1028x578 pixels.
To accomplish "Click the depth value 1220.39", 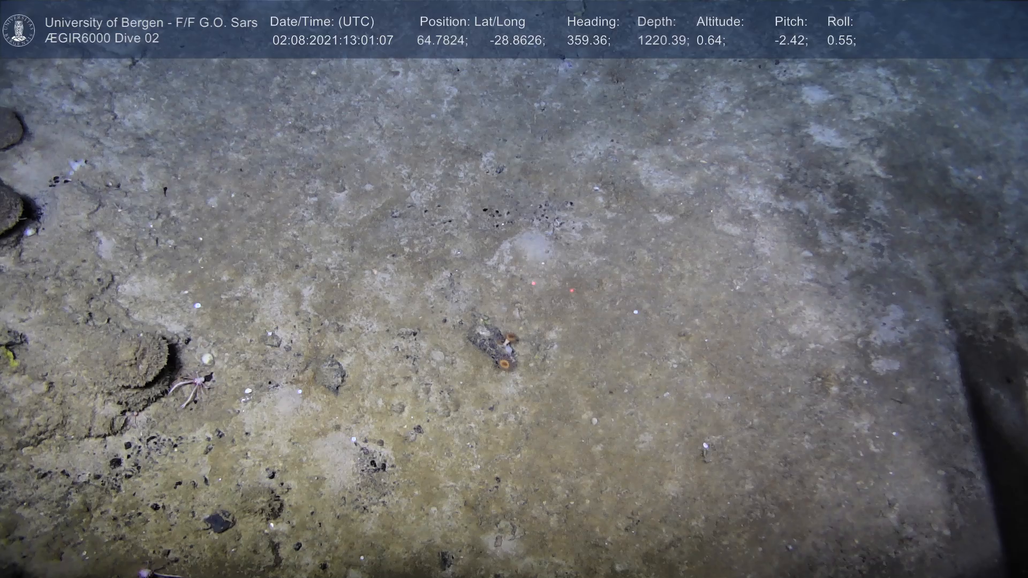I will [x=663, y=41].
